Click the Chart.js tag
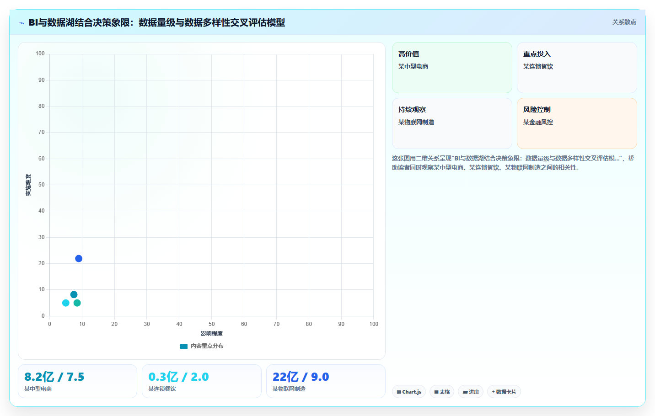This screenshot has height=416, width=655. [x=409, y=392]
